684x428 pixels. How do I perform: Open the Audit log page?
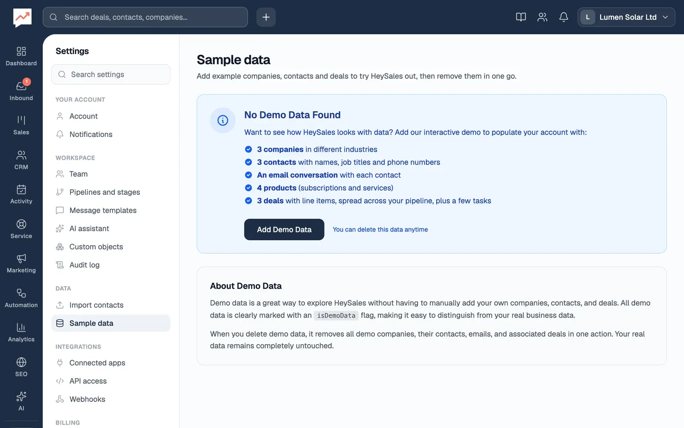coord(111,265)
